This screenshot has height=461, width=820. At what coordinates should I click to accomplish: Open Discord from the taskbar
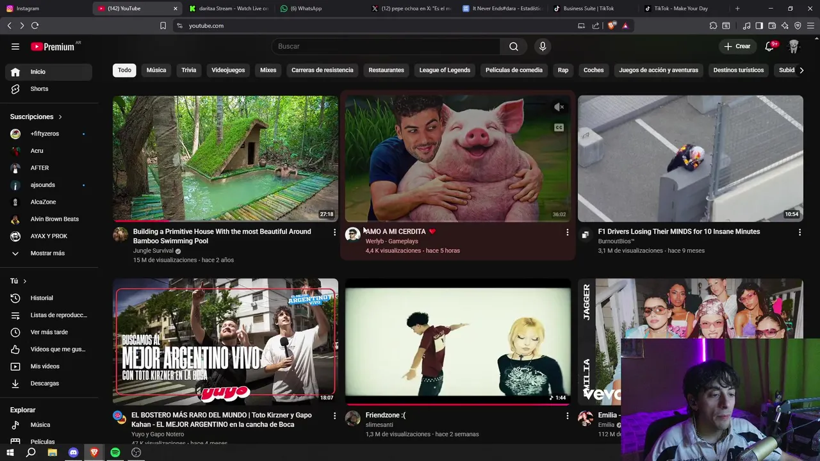73,453
